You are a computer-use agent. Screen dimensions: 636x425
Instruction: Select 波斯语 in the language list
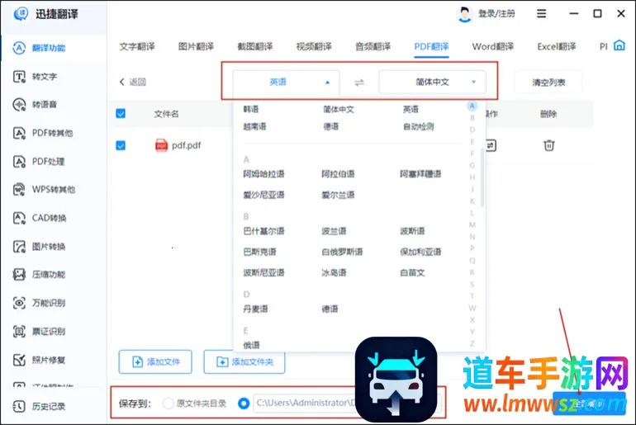tap(412, 231)
